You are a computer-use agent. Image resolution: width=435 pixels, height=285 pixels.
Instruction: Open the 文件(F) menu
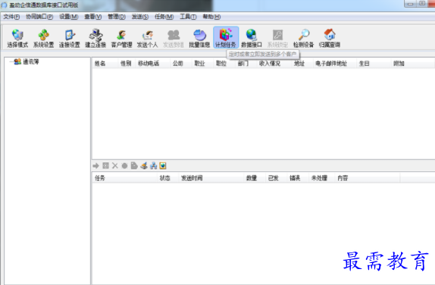coord(11,17)
